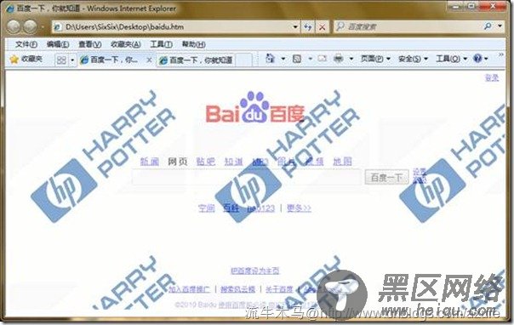This screenshot has width=514, height=325.
Task: Click the address bar URL field
Action: point(176,27)
